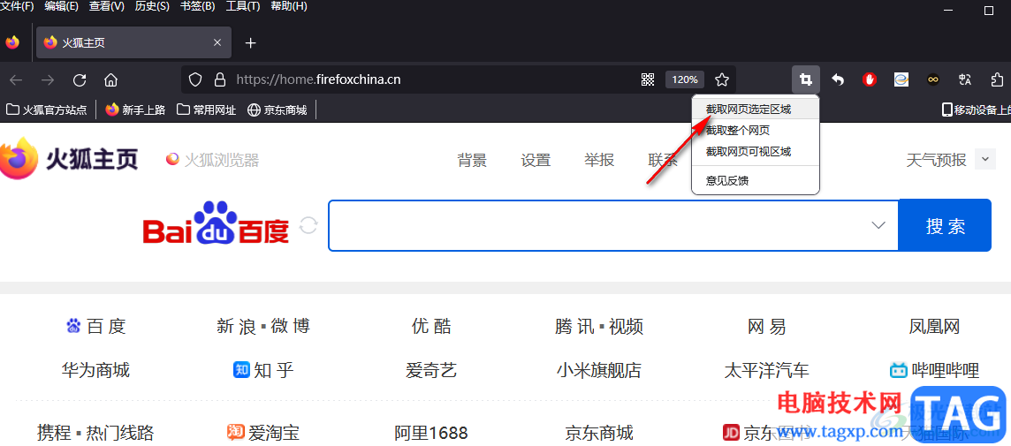Viewport: 1011px width, 446px height.
Task: Click the 举报 page option
Action: 599,160
